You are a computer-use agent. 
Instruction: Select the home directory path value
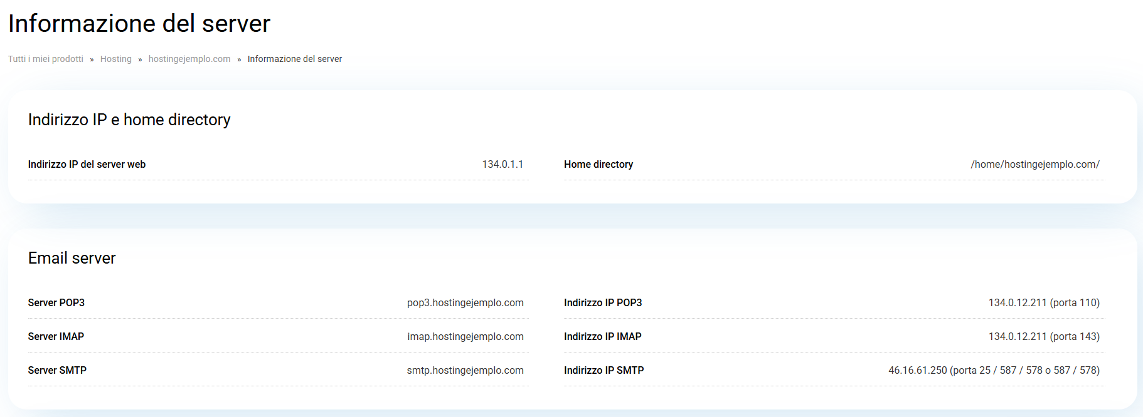1034,164
